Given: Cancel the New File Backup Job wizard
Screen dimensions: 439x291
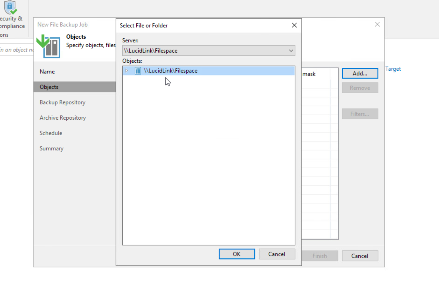Looking at the screenshot, I should pyautogui.click(x=360, y=256).
